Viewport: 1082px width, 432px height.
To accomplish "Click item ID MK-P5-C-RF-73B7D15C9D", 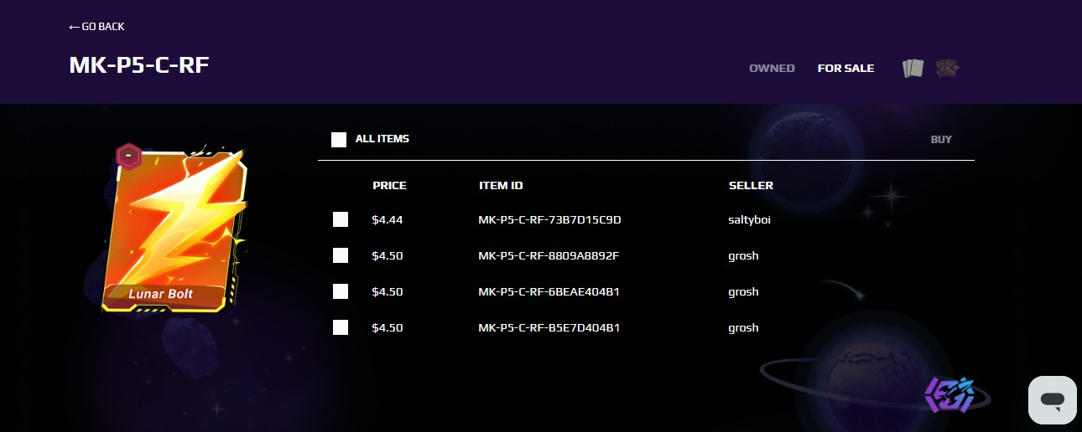I will pos(549,220).
